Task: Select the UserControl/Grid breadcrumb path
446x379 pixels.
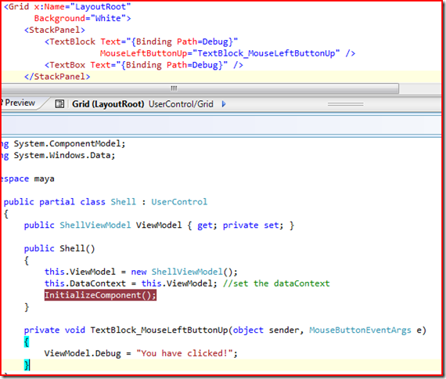Action: pyautogui.click(x=181, y=104)
